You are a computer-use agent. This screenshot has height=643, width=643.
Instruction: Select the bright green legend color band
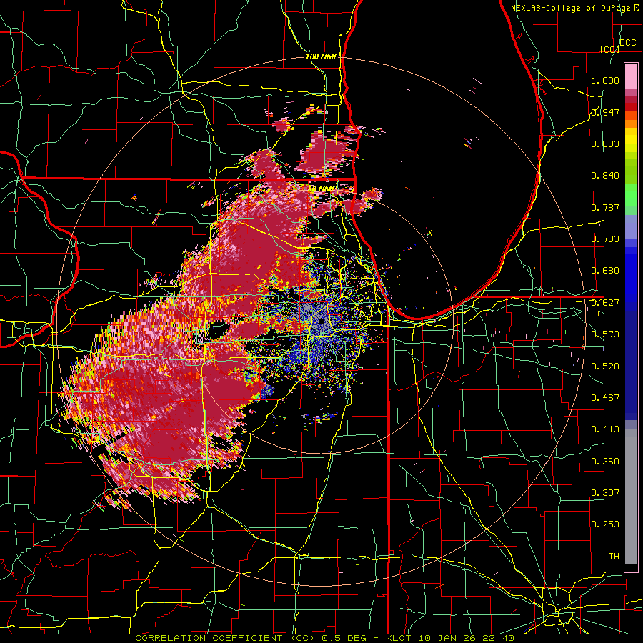[x=631, y=195]
